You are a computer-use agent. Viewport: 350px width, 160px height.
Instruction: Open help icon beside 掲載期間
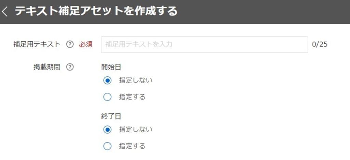(x=70, y=67)
